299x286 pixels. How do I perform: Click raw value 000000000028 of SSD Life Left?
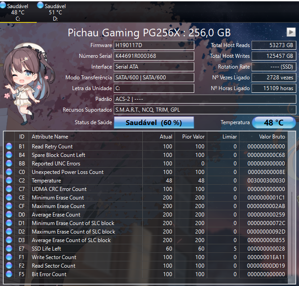266,249
